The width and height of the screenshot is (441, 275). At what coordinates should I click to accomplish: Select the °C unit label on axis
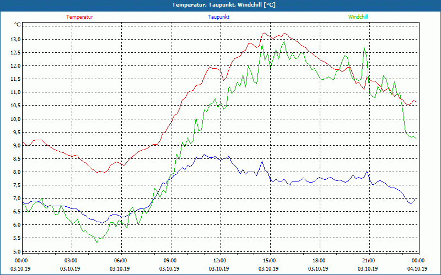click(x=18, y=24)
